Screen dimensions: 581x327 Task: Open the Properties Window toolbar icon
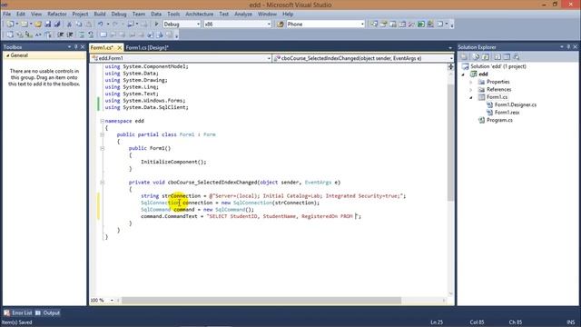(x=383, y=25)
